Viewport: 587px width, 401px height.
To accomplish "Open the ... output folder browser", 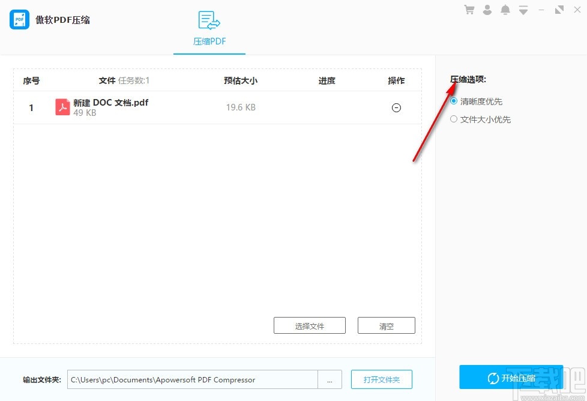I will 330,379.
